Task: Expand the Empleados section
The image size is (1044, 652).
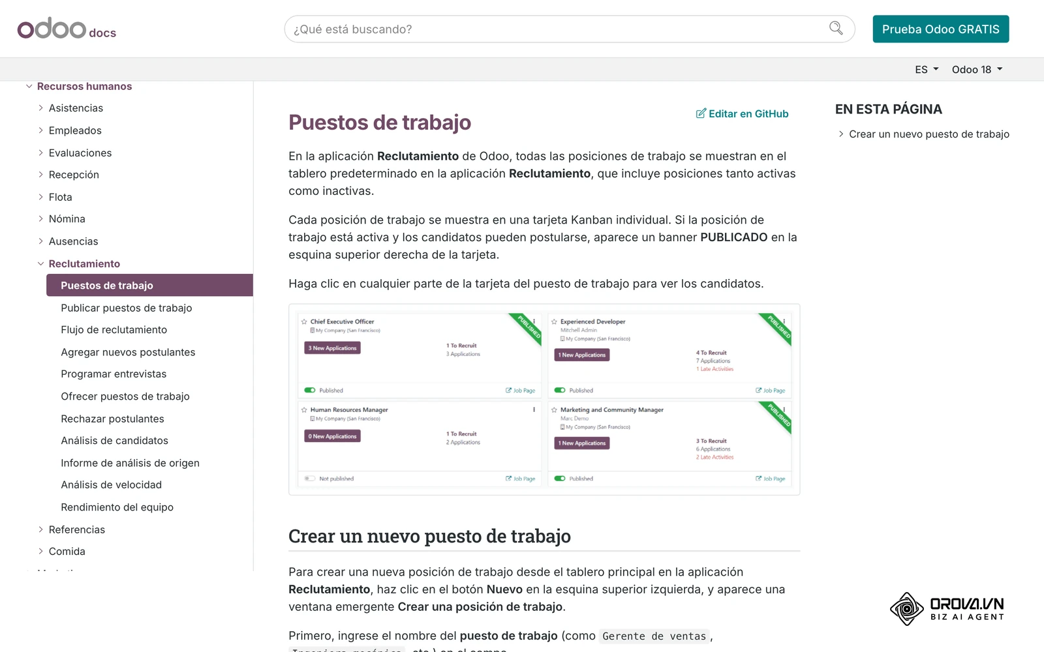Action: coord(40,130)
